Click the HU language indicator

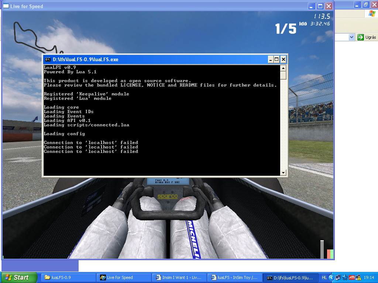point(324,277)
